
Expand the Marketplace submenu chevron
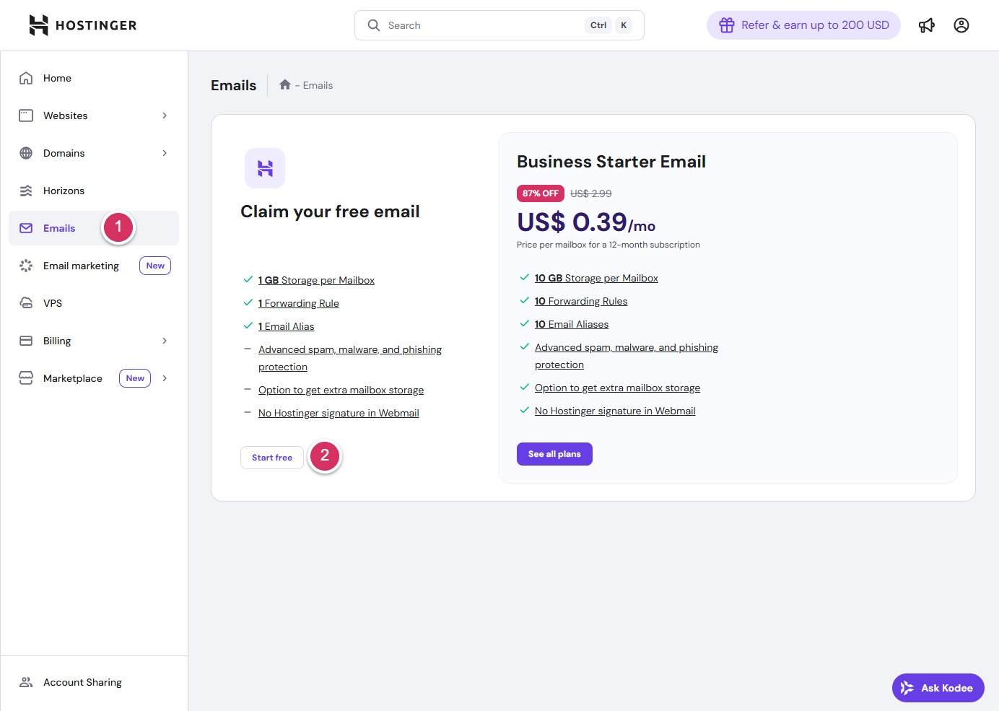165,378
